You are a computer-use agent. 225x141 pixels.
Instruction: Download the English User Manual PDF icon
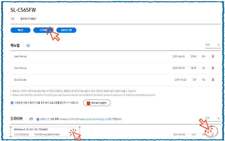pyautogui.click(x=213, y=56)
